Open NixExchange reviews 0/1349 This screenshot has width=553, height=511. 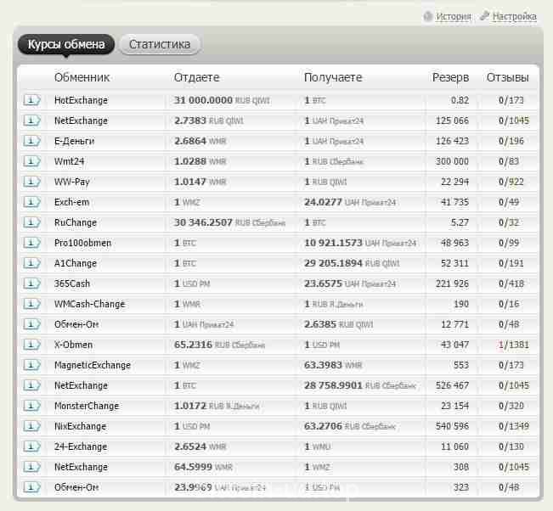513,426
